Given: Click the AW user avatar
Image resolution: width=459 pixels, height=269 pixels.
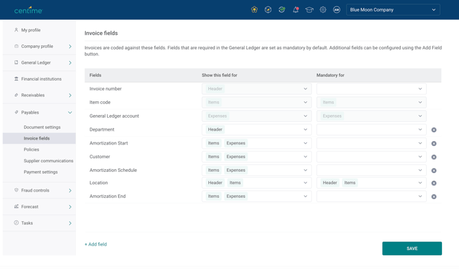Looking at the screenshot, I should [336, 10].
